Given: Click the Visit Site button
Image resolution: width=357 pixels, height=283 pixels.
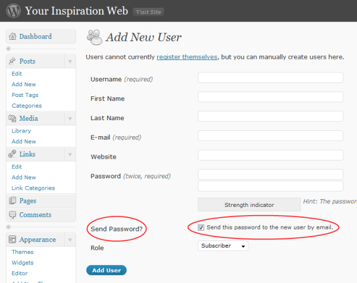Looking at the screenshot, I should [148, 12].
